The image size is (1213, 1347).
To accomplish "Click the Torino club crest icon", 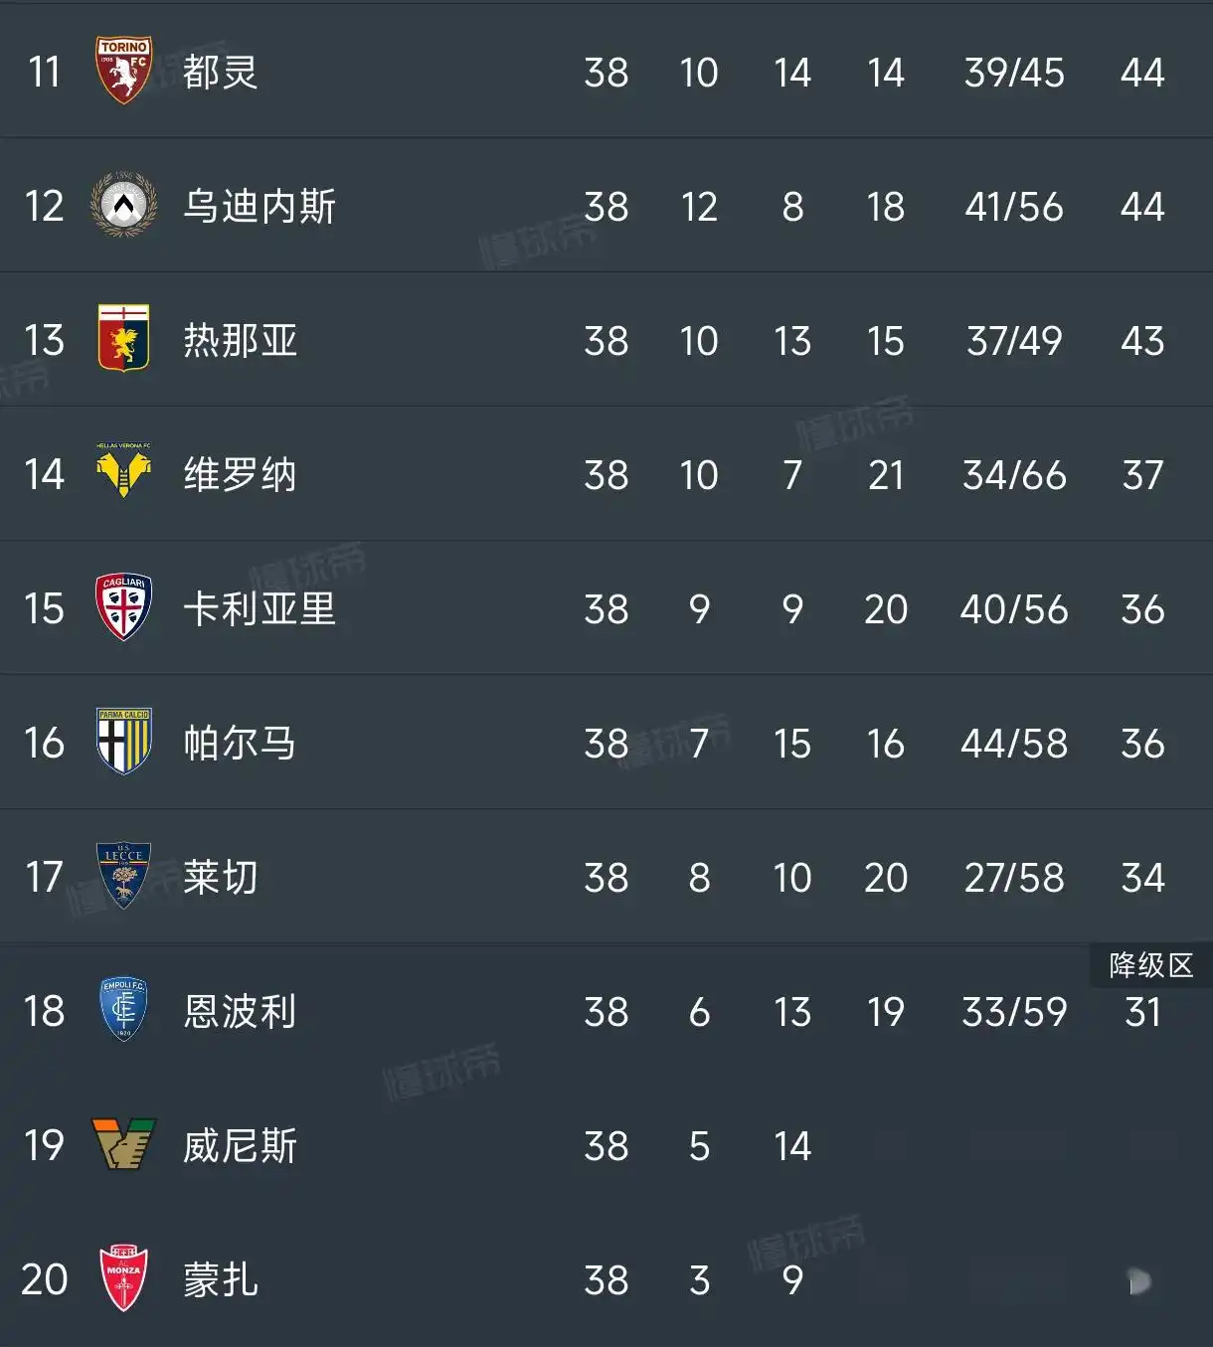I will tap(123, 71).
